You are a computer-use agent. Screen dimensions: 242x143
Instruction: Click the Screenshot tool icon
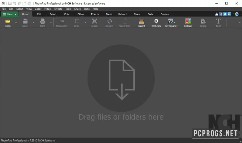click(x=170, y=21)
